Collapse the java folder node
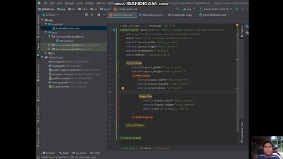This screenshot has width=283, height=159. 46,32
